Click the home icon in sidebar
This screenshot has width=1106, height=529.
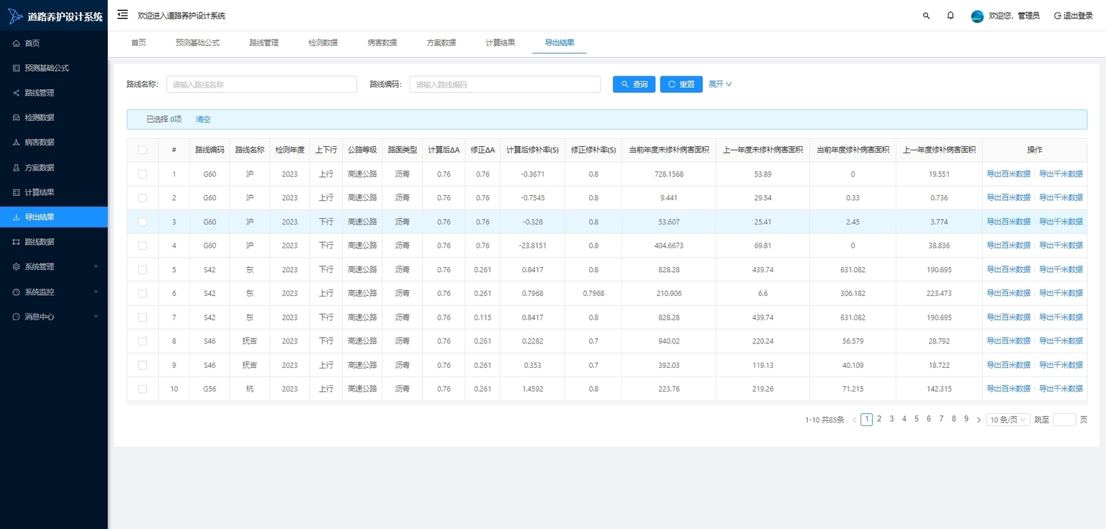pyautogui.click(x=17, y=43)
